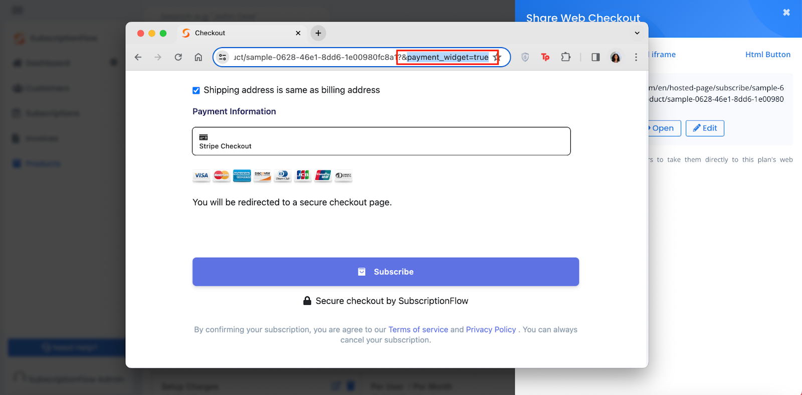802x395 pixels.
Task: Click the UnionPay card logo
Action: (x=323, y=175)
